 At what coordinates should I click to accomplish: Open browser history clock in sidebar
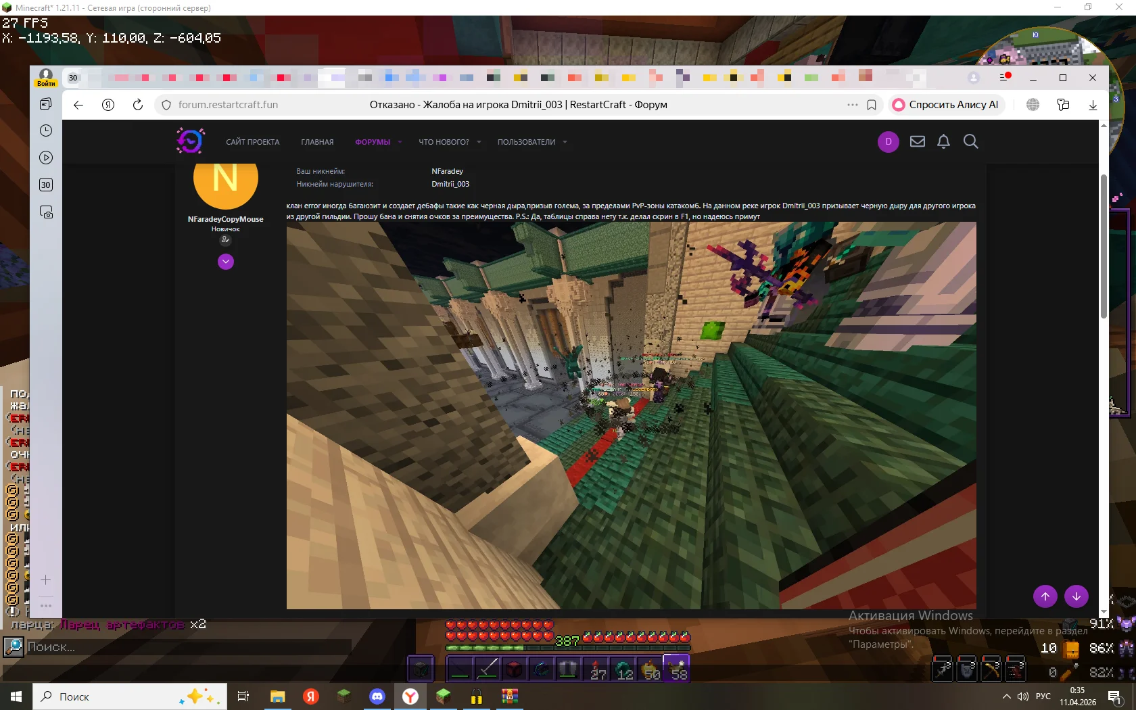[46, 131]
